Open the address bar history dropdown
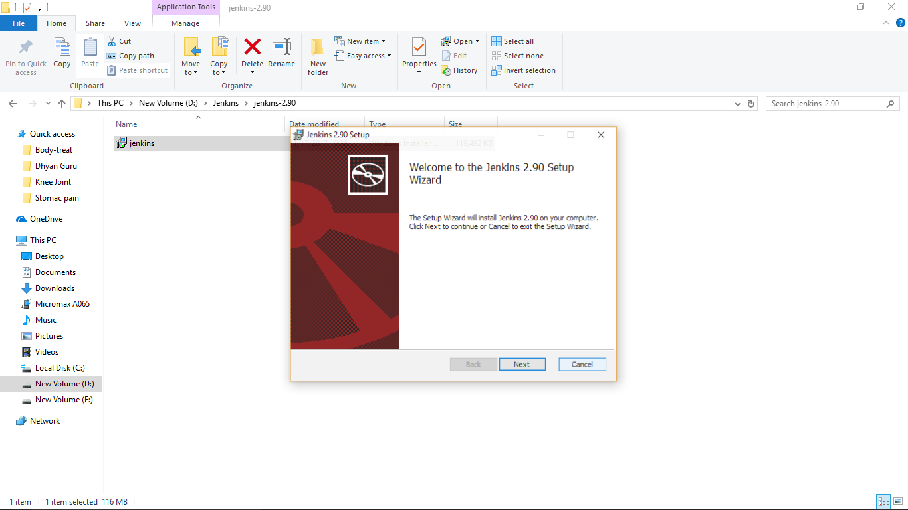This screenshot has height=510, width=908. (x=738, y=104)
